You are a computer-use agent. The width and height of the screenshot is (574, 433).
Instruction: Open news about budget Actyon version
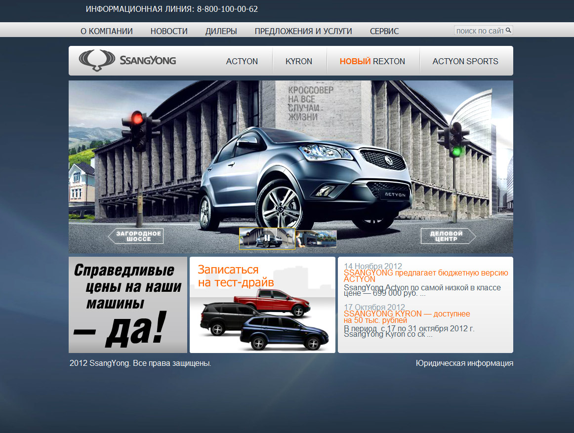click(426, 276)
